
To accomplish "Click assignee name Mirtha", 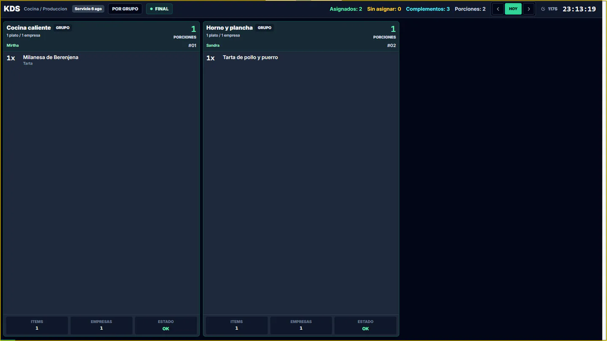I will click(x=13, y=45).
